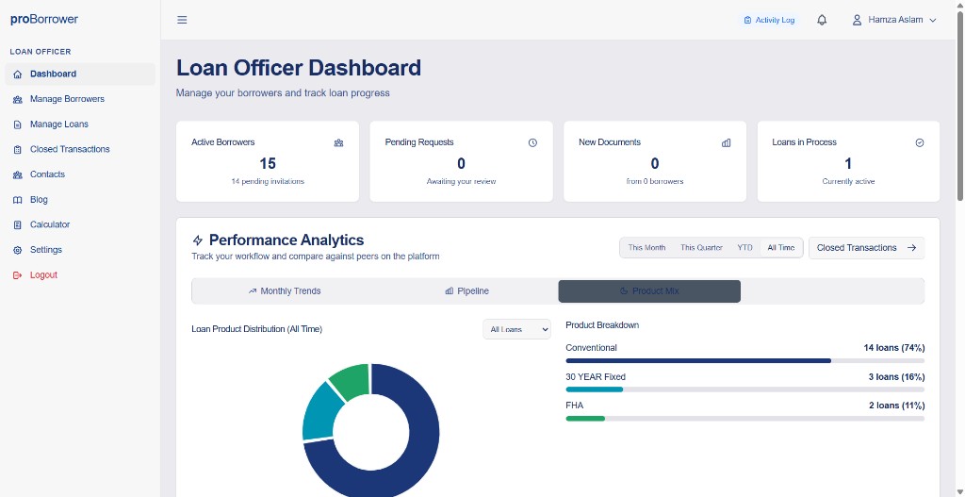Click the Contacts people icon
The width and height of the screenshot is (965, 497).
click(17, 174)
